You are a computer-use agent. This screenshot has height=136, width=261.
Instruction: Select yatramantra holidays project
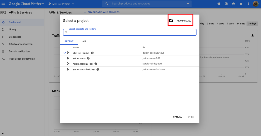click(x=130, y=69)
